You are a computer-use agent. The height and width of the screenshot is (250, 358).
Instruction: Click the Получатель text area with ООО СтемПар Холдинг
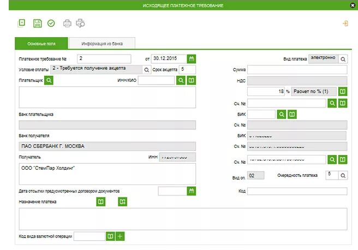[108, 174]
